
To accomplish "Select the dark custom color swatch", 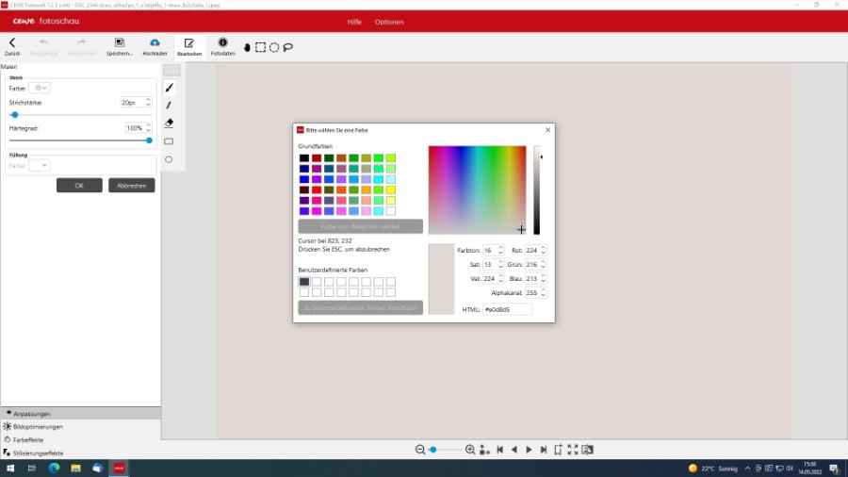I will click(x=304, y=282).
